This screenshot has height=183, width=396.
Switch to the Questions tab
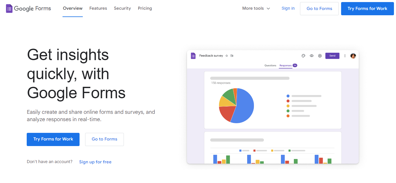tap(270, 65)
